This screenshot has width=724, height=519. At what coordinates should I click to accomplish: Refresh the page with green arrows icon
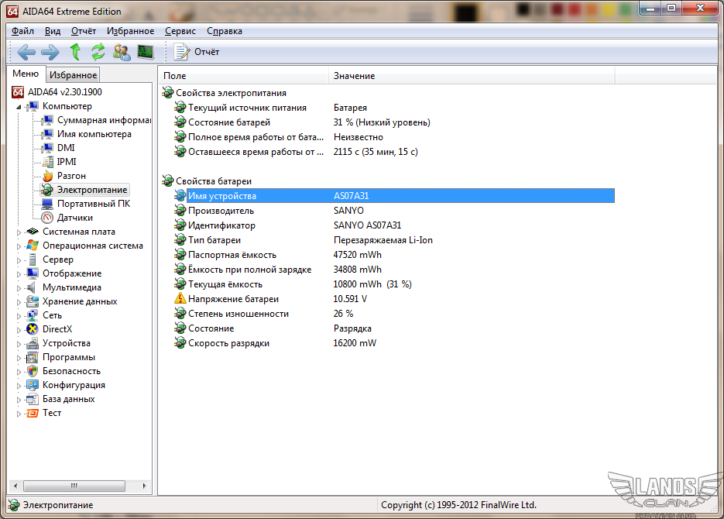coord(98,52)
